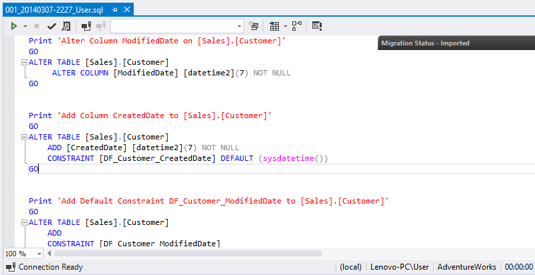Click the Display Estimated Execution Plan icon
This screenshot has width=535, height=275.
pyautogui.click(x=66, y=26)
